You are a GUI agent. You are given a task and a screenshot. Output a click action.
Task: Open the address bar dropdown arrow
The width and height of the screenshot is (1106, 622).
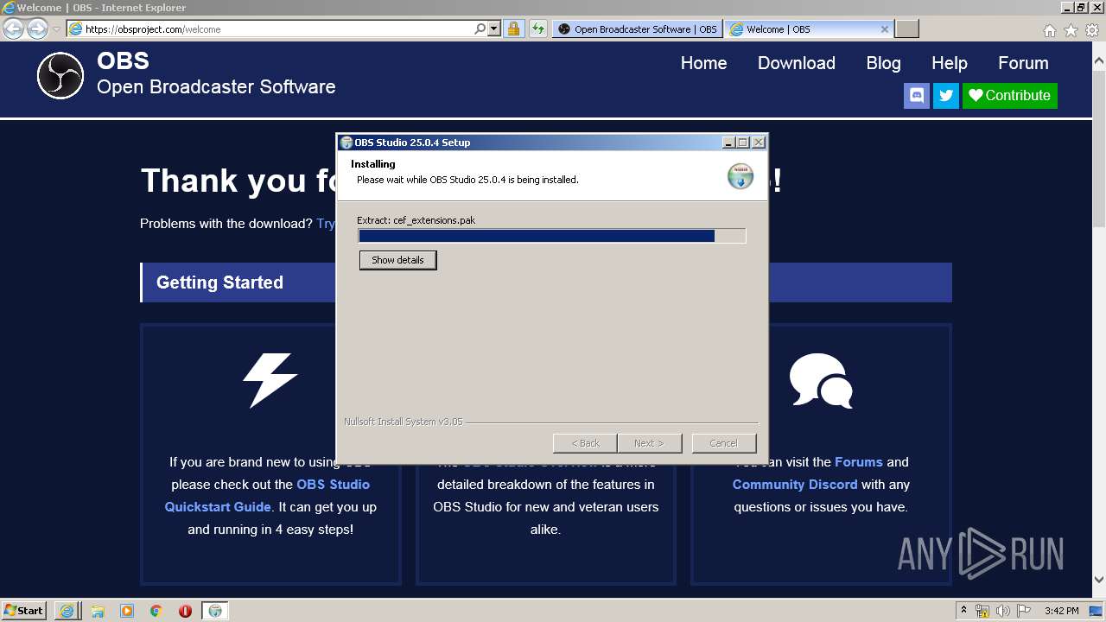(x=494, y=29)
